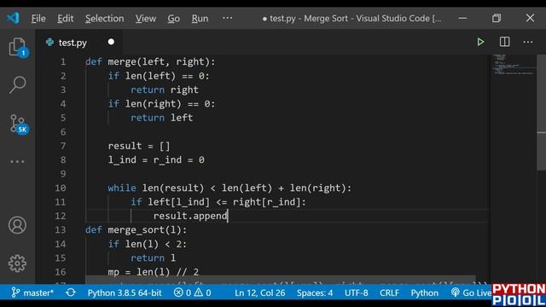This screenshot has width=546, height=307.
Task: Click 'if len(l) < 2:' line
Action: (x=148, y=244)
